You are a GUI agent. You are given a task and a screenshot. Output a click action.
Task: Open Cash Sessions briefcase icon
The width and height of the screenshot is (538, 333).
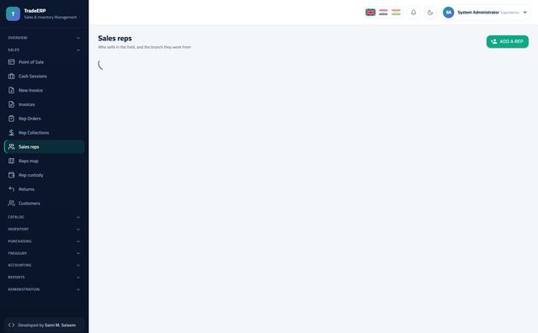[x=11, y=76]
